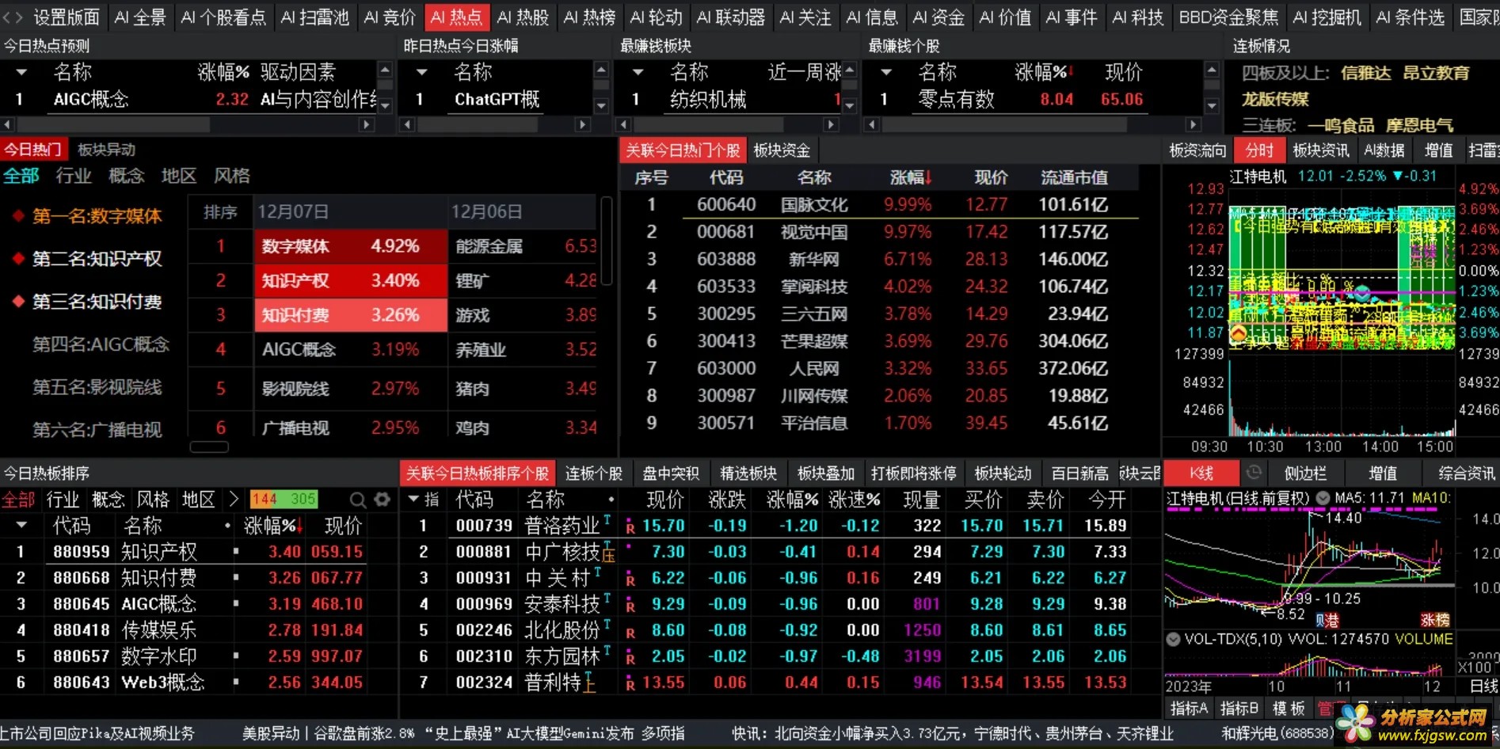Viewport: 1500px width, 749px height.
Task: Open the 板资流向 tab
Action: tap(1197, 150)
